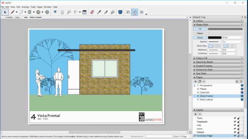Image resolution: width=248 pixels, height=139 pixels.
Task: Duplicate the selected page
Action: tap(200, 81)
